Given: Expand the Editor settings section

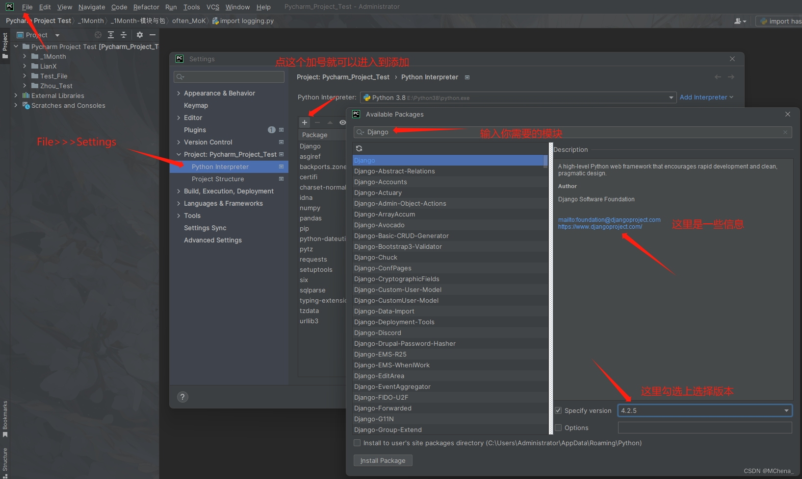Looking at the screenshot, I should [x=179, y=118].
